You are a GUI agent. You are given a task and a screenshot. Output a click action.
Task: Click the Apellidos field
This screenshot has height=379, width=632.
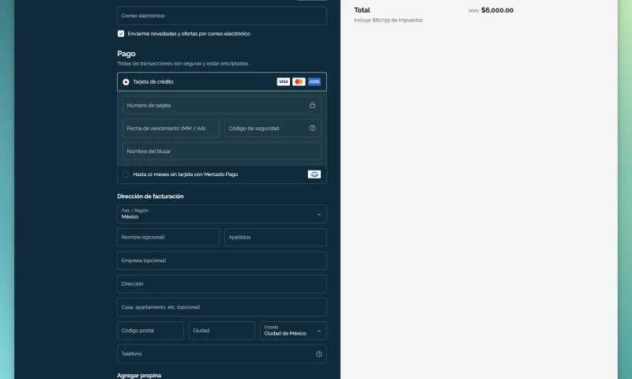click(x=275, y=237)
